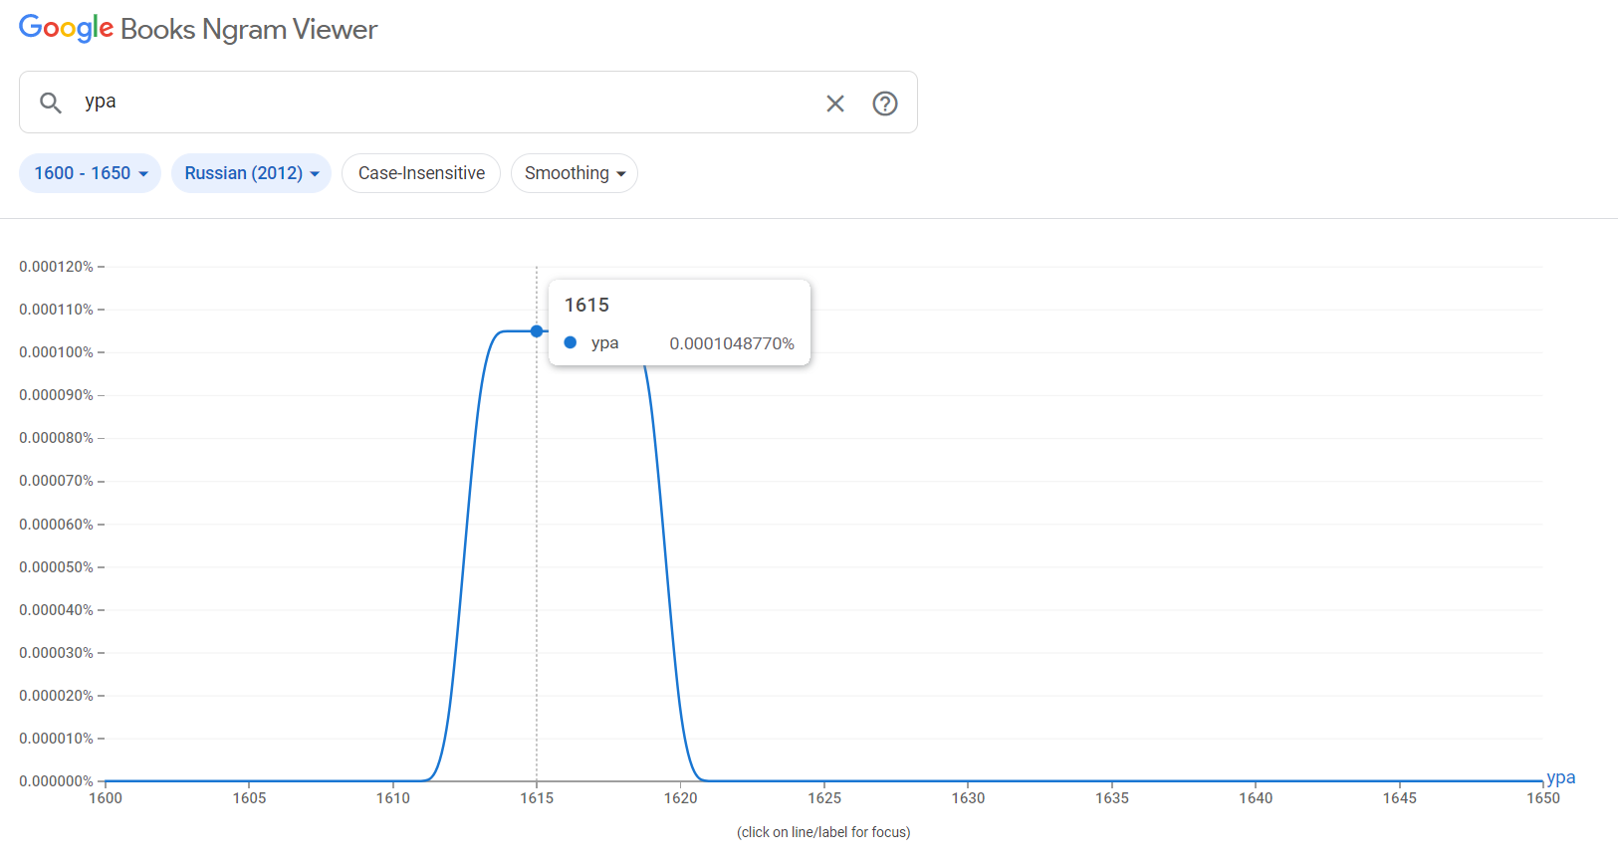Open the Smoothing dropdown

coord(575,173)
